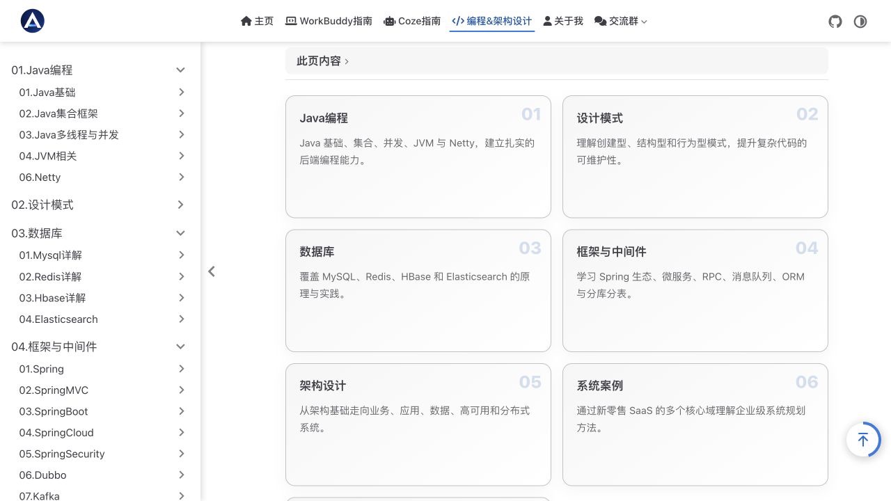Click 01.Java编程 sidebar heading

click(x=42, y=70)
